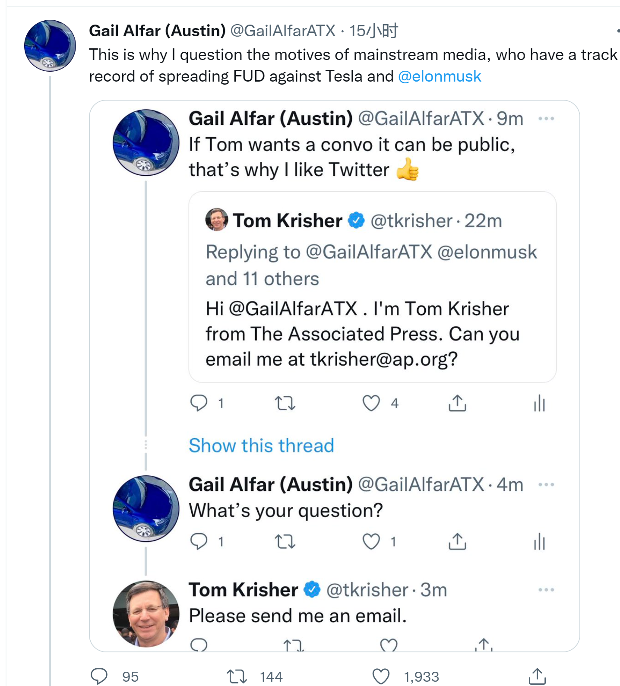Viewport: 620px width, 686px height.
Task: Open more options on the 9m tweet
Action: (x=546, y=119)
